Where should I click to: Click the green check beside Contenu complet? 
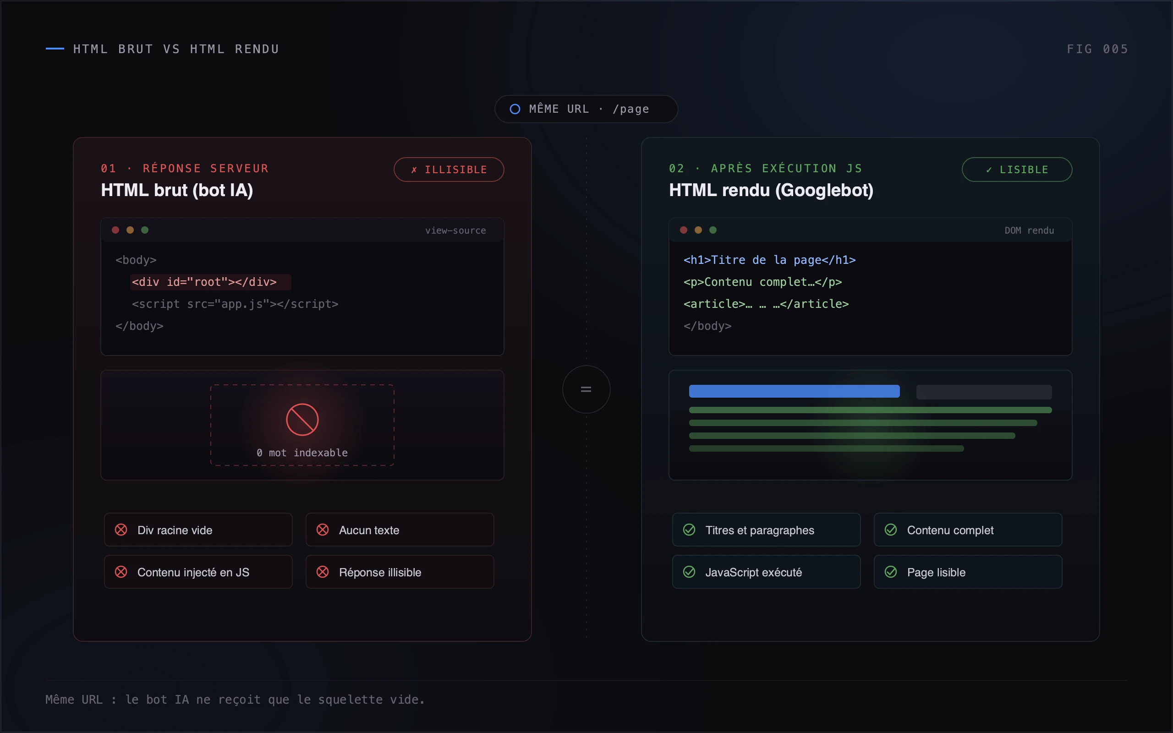890,530
